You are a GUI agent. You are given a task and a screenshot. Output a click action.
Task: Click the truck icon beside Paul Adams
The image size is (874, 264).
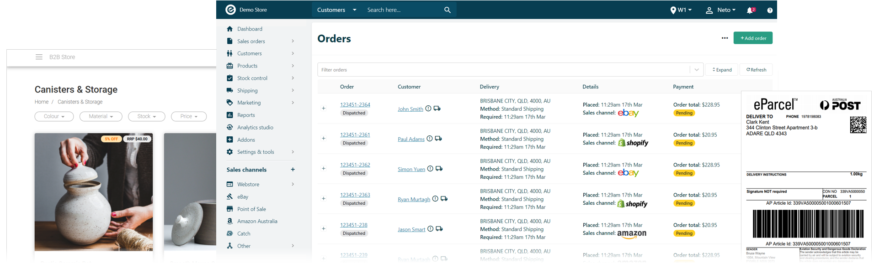[438, 139]
